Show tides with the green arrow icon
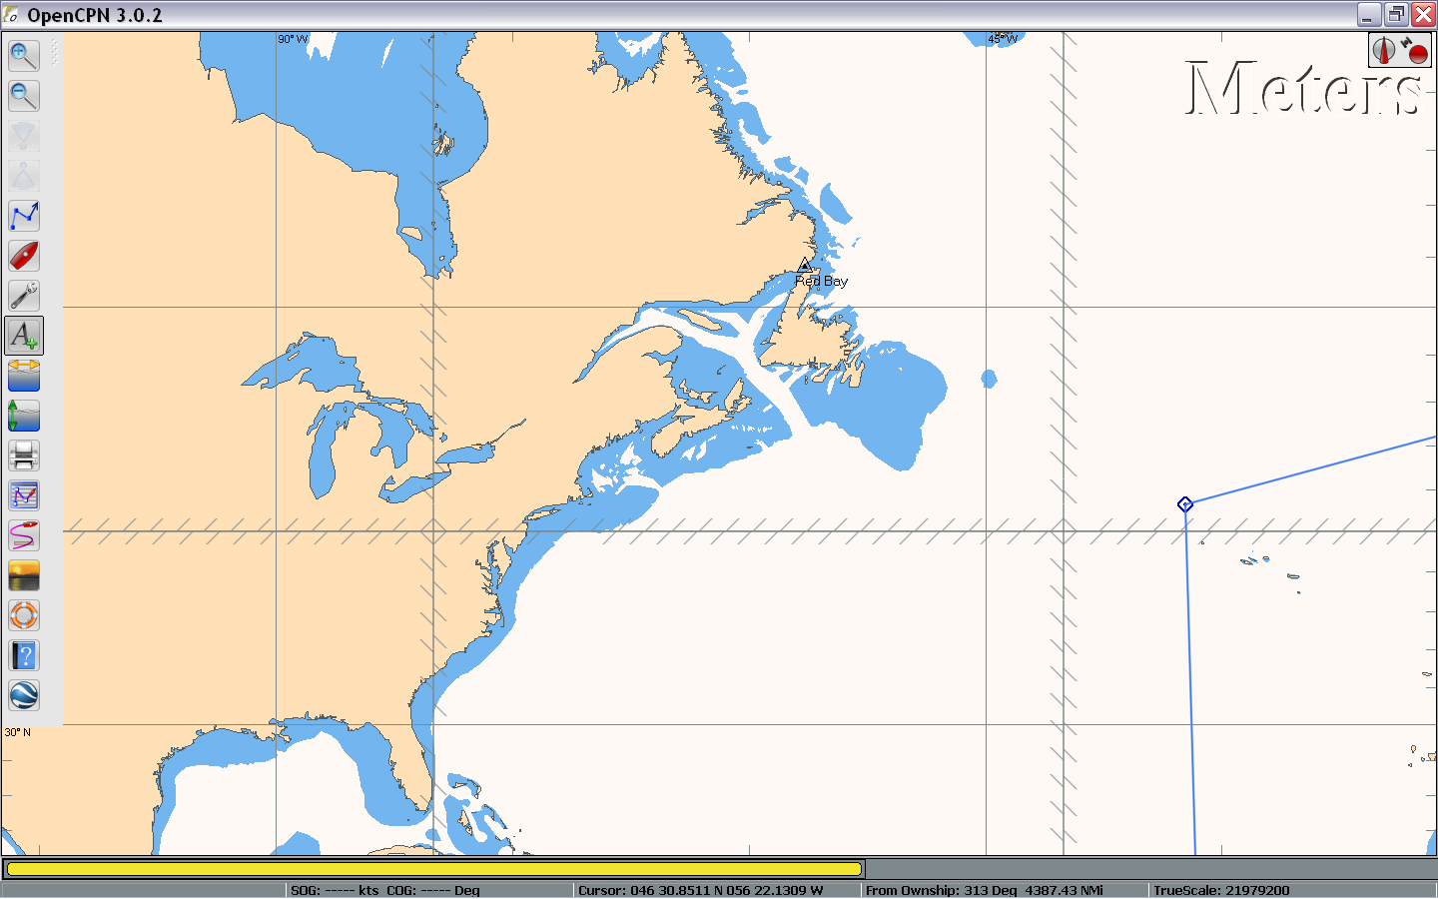The image size is (1438, 899). (24, 416)
